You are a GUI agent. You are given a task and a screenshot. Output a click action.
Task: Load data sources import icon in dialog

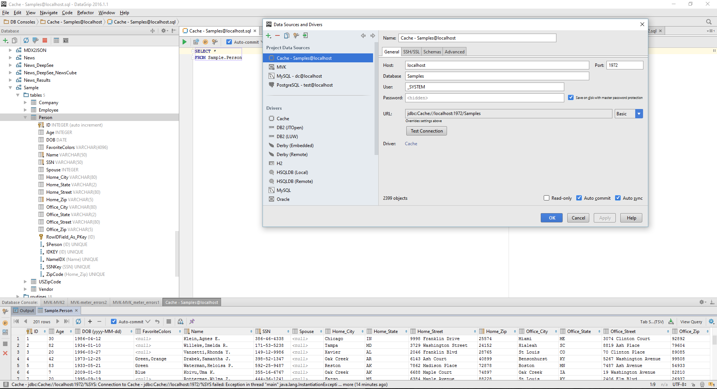pos(305,35)
